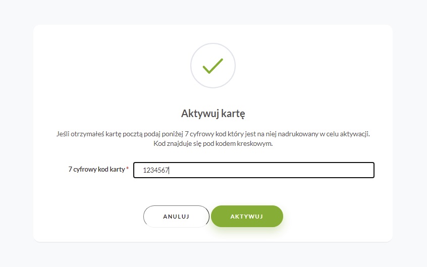The width and height of the screenshot is (427, 267).
Task: Click the line "Kod znajduje się pod kodem kreskowym"
Action: point(212,144)
